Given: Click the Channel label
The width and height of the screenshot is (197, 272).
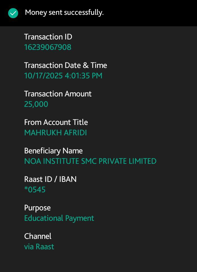Looking at the screenshot, I should (x=38, y=236).
